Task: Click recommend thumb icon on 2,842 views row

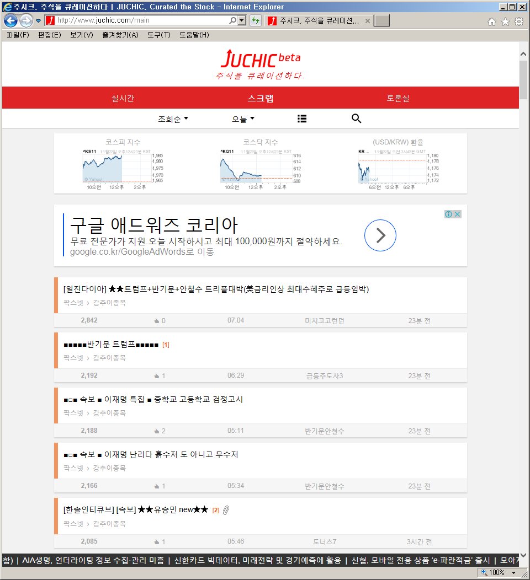Action: 157,321
